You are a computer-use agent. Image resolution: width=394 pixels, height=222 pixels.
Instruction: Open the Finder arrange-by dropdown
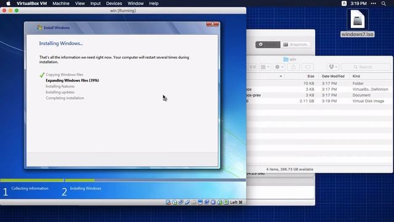[265, 67]
